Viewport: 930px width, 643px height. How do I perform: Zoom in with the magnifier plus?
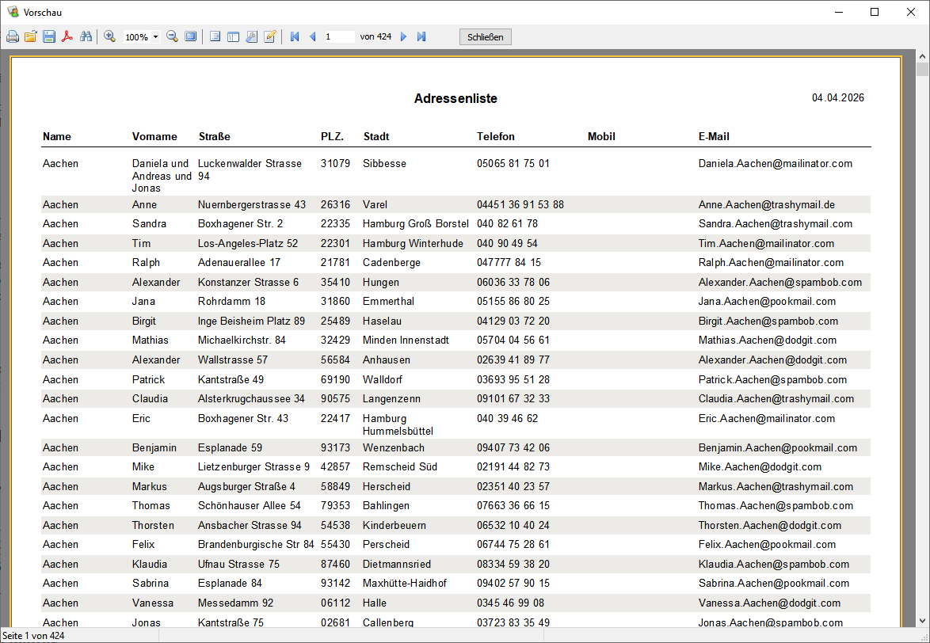(x=110, y=37)
